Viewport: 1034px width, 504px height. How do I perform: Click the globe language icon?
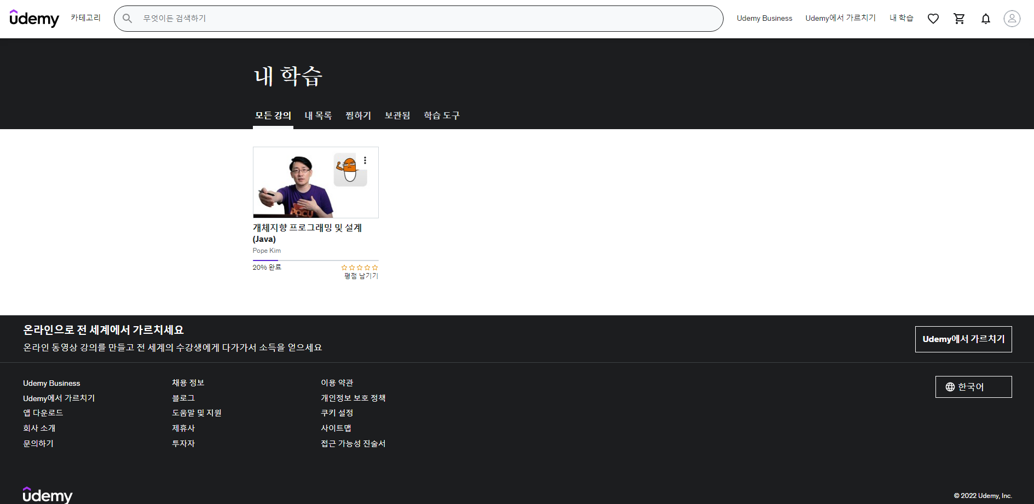pyautogui.click(x=950, y=387)
